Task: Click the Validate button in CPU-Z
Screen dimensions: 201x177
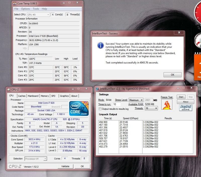Action: click(x=65, y=166)
